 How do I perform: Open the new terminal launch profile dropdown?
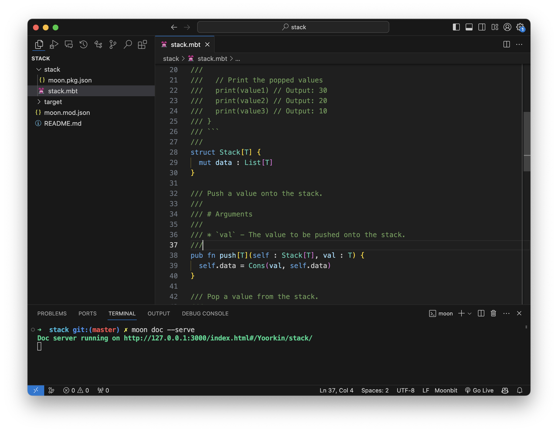[470, 313]
